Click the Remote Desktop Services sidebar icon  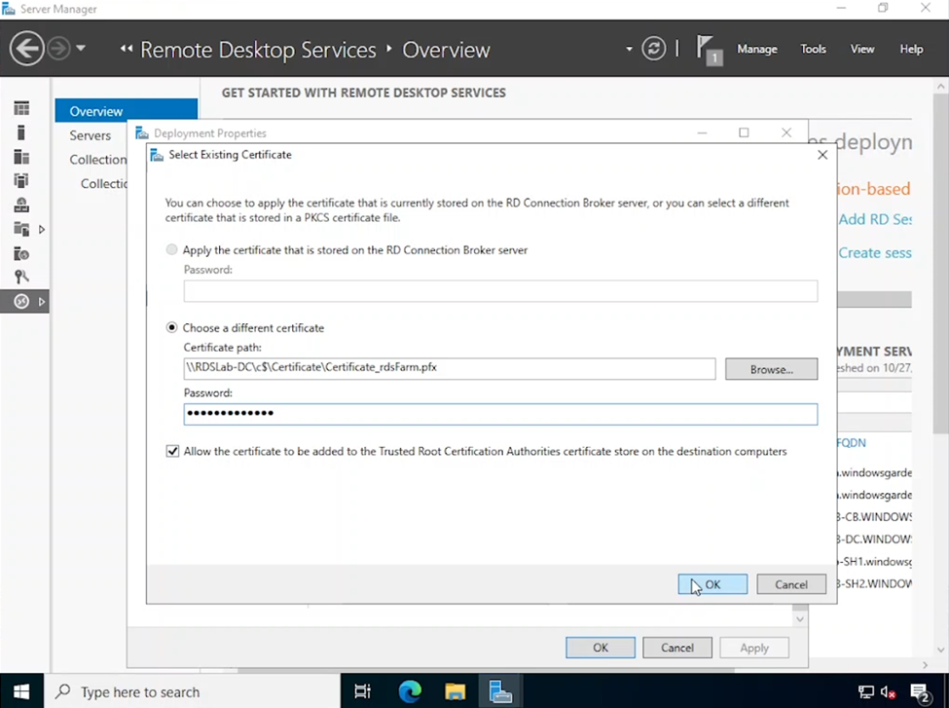21,302
